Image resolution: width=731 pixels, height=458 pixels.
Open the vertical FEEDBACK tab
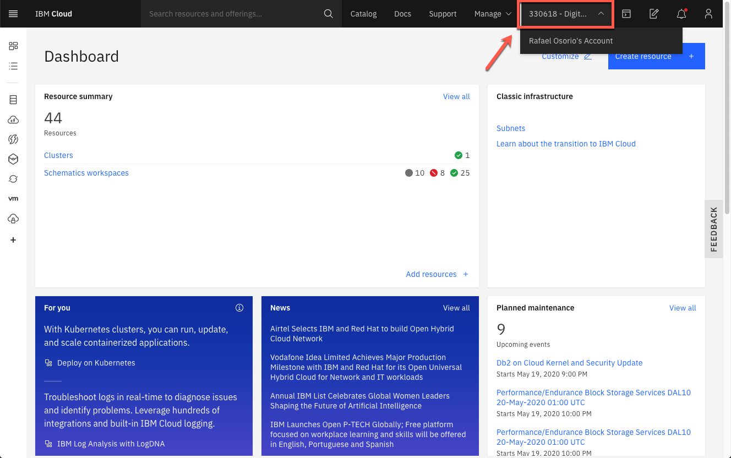(713, 229)
